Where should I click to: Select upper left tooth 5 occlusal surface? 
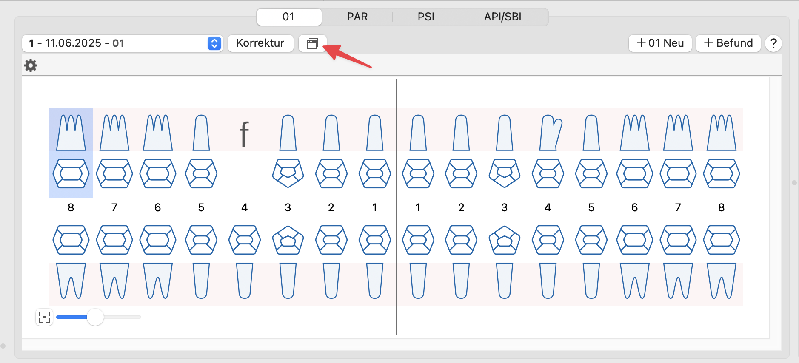click(591, 173)
